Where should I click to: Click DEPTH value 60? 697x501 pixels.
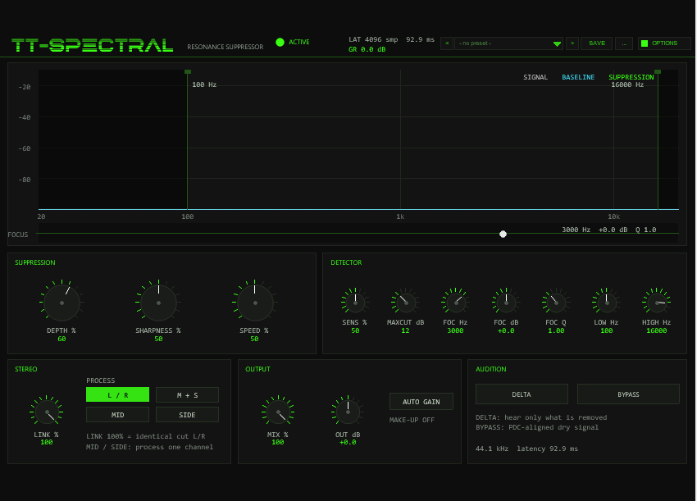[61, 339]
